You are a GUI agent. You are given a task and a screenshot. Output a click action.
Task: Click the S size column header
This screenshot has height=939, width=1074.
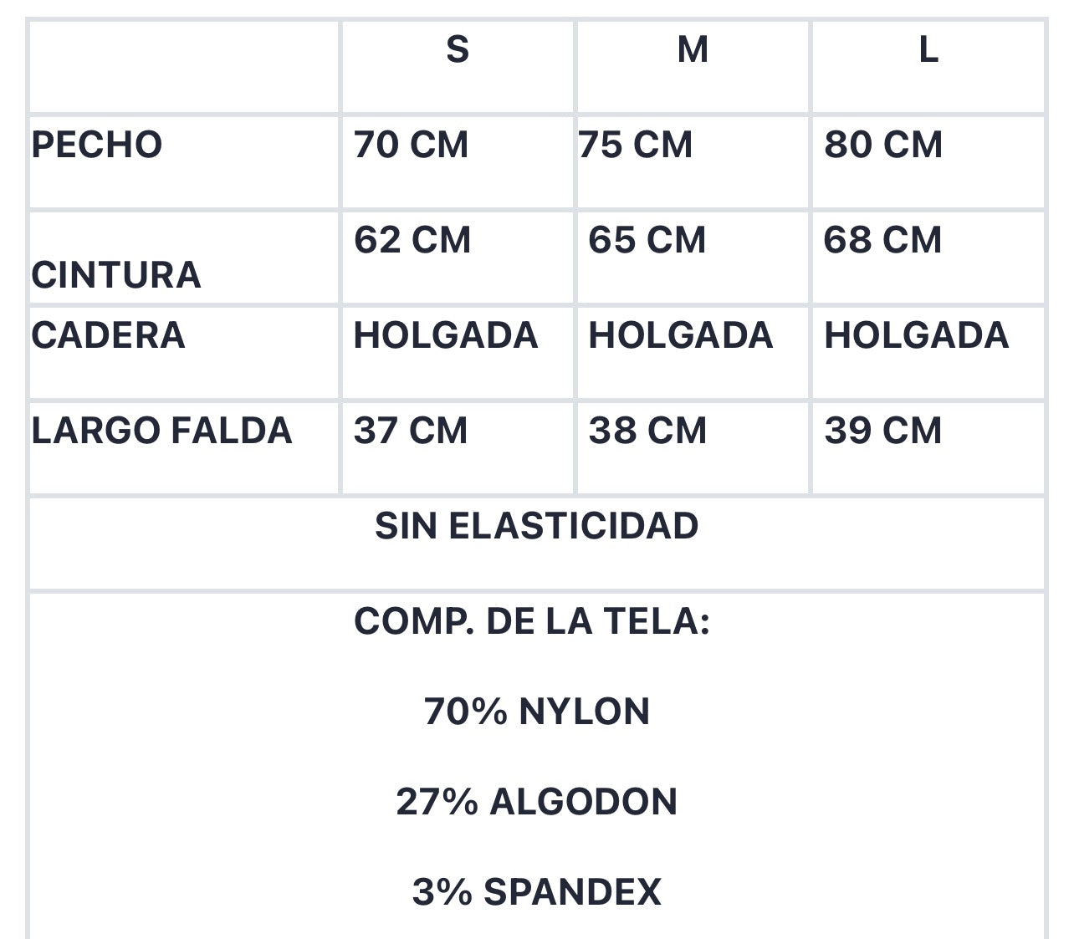[458, 50]
